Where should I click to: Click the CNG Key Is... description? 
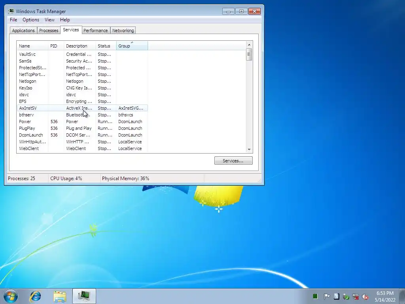click(x=79, y=88)
